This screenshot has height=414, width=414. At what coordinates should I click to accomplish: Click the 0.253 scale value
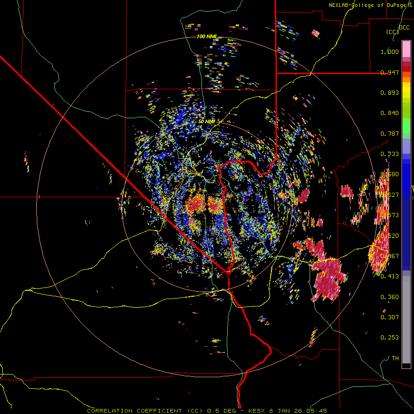390,338
